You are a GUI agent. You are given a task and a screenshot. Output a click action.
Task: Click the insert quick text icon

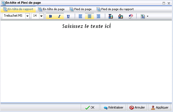[143, 16]
